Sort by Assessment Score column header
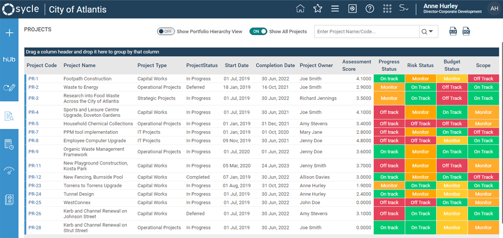The image size is (503, 238). coord(357,65)
